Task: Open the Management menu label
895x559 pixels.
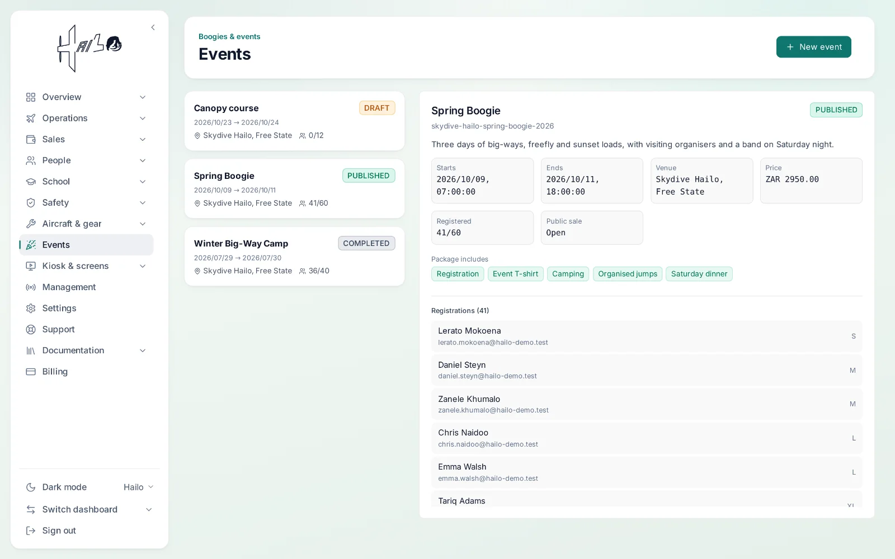Action: click(x=69, y=287)
